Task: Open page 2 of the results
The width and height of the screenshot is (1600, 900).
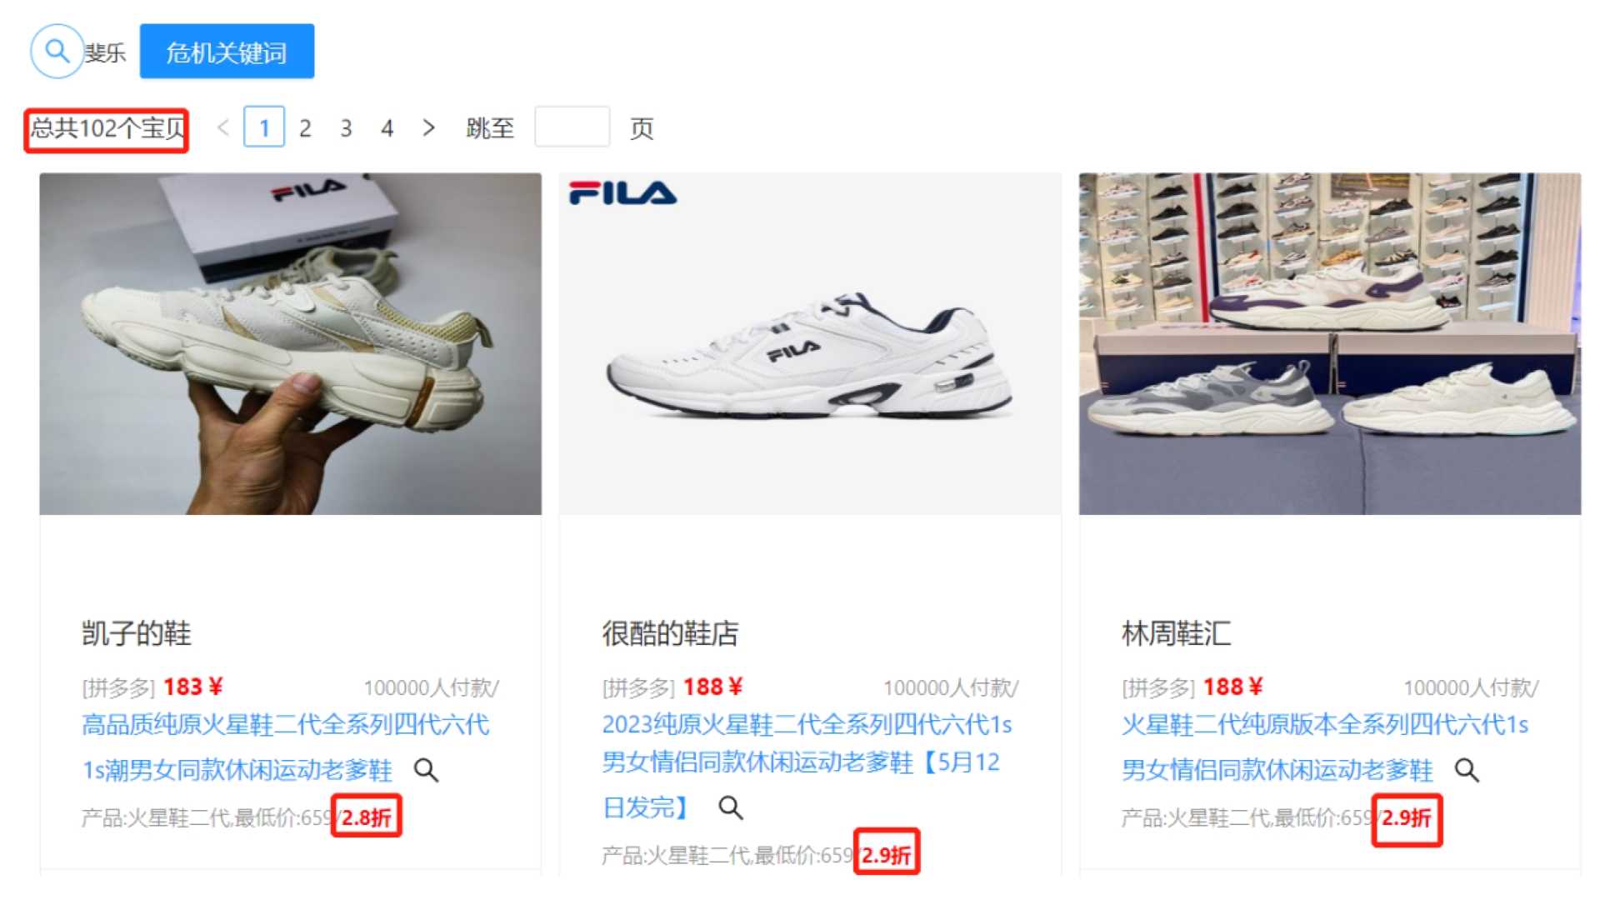Action: coord(305,127)
